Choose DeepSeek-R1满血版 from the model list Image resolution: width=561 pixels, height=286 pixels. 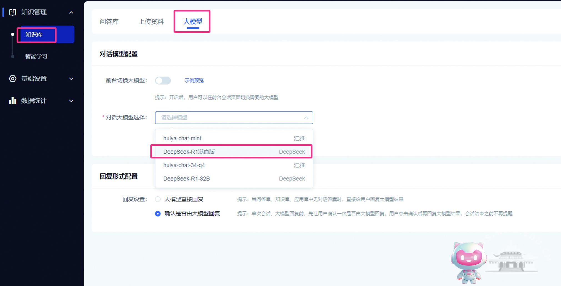coord(189,152)
